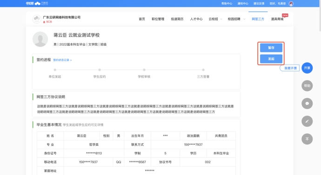
Task: Click the student profile avatar placeholder
Action: point(40,39)
